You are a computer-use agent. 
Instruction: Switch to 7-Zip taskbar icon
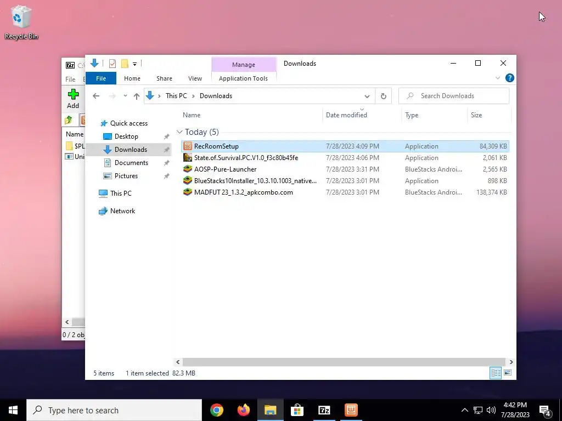pos(324,410)
